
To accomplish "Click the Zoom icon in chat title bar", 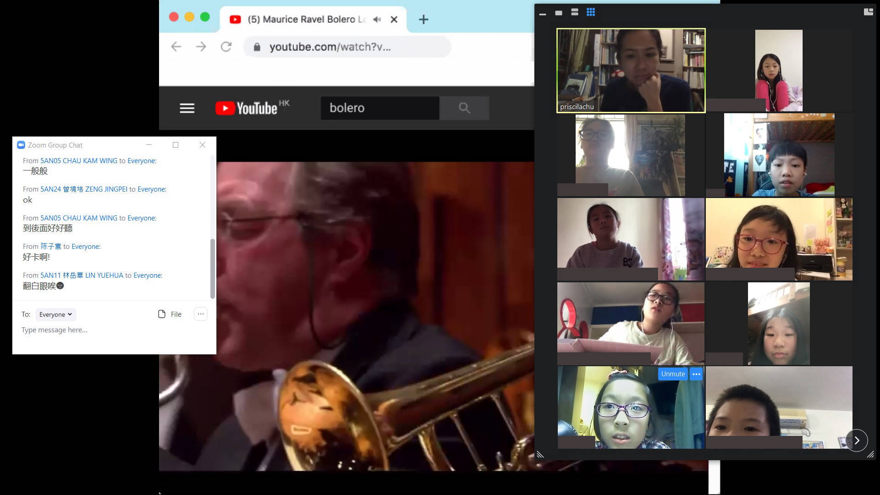I will click(x=21, y=145).
